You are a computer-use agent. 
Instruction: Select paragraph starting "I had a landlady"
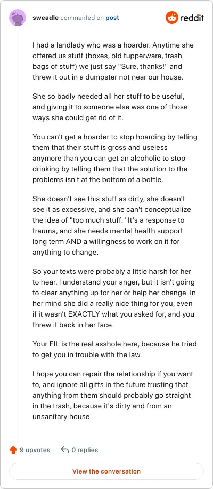pyautogui.click(x=113, y=61)
